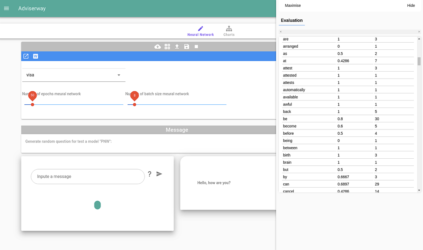
Task: Hide the evaluation panel
Action: [x=411, y=6]
